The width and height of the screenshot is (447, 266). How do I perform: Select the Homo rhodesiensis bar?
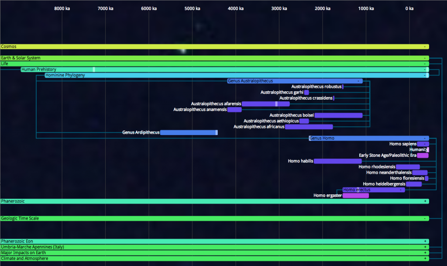408,167
